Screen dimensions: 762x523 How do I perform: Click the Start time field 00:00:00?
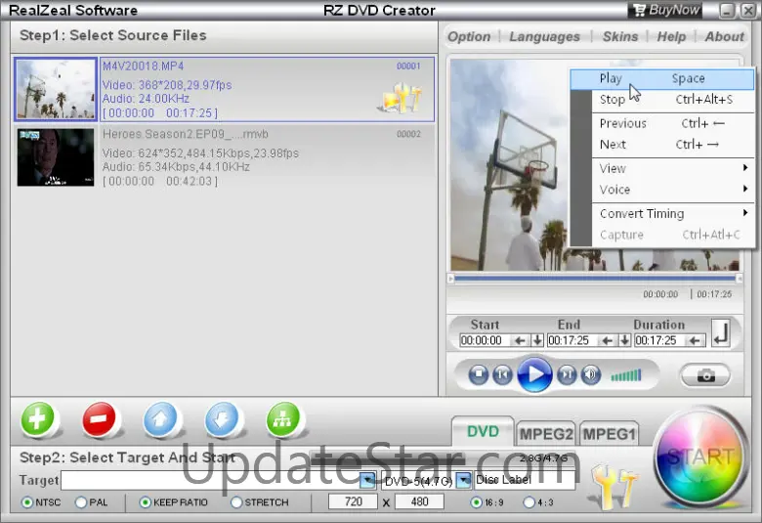click(x=486, y=340)
